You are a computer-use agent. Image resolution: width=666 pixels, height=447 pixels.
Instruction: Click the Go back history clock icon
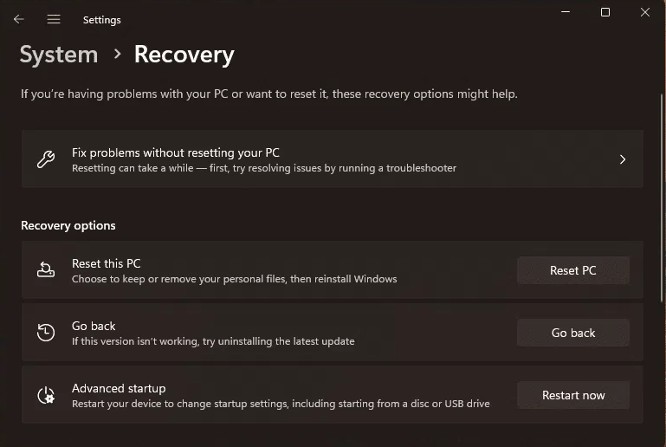46,333
